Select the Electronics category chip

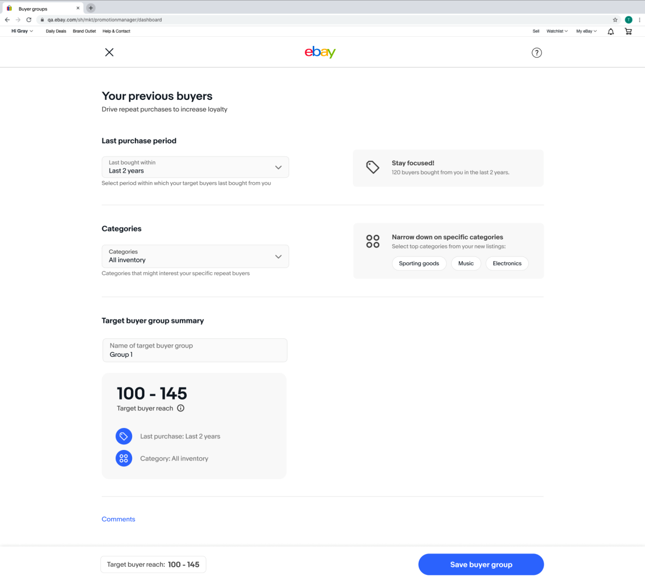click(x=507, y=264)
